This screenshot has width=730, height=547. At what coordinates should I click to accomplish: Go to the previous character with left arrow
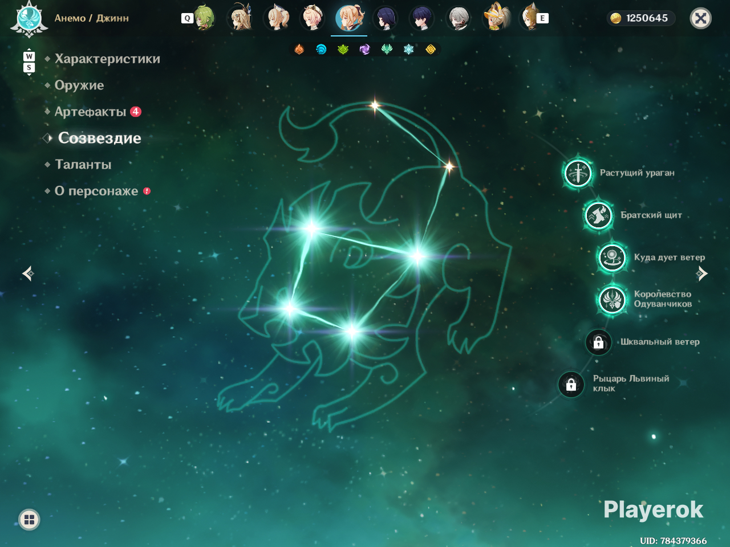coord(28,274)
